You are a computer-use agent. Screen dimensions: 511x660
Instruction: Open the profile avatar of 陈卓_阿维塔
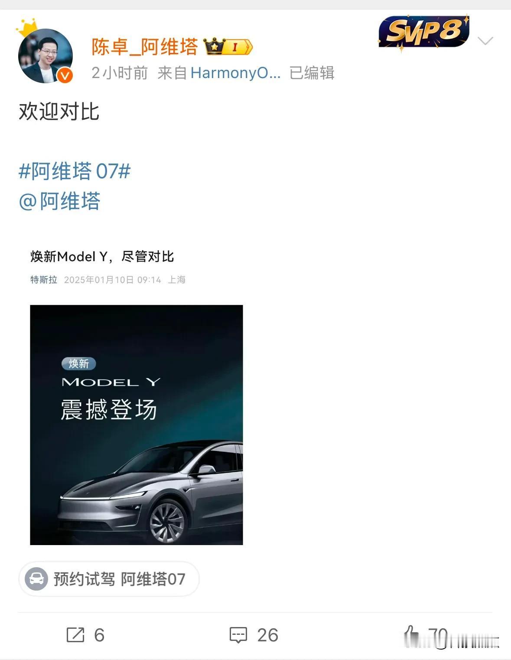[x=46, y=56]
